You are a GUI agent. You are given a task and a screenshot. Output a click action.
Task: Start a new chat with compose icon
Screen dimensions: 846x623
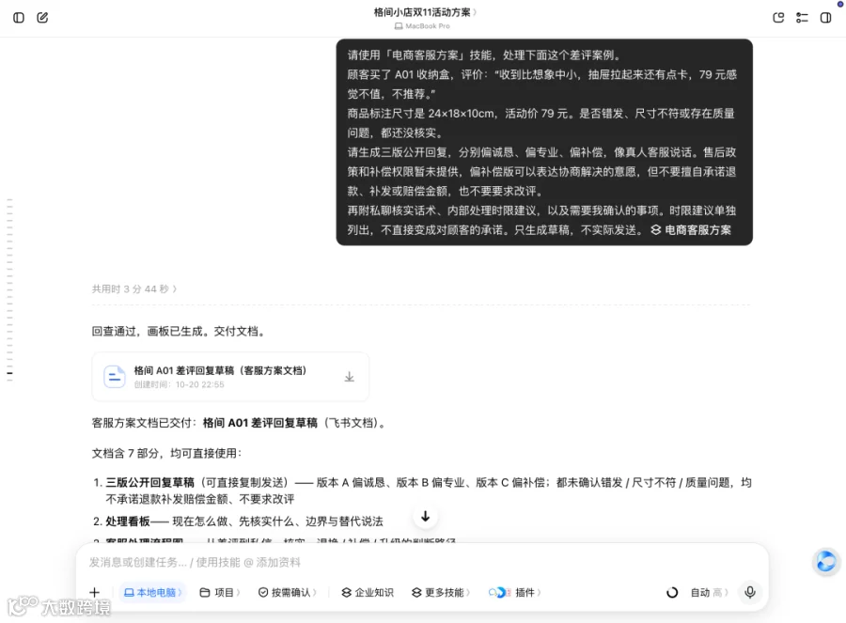pos(42,18)
